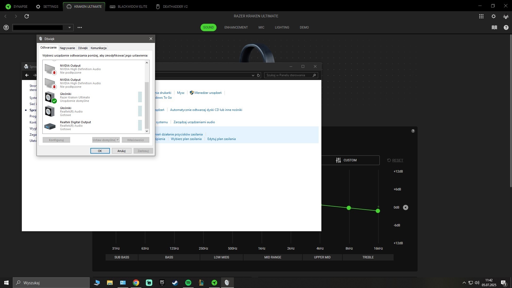Open File Explorer from the taskbar
Screen dimensions: 512x288
[x=110, y=283]
